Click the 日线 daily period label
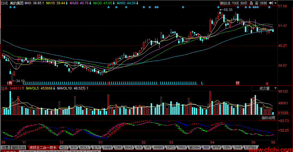The image size is (293, 152). click(5, 3)
